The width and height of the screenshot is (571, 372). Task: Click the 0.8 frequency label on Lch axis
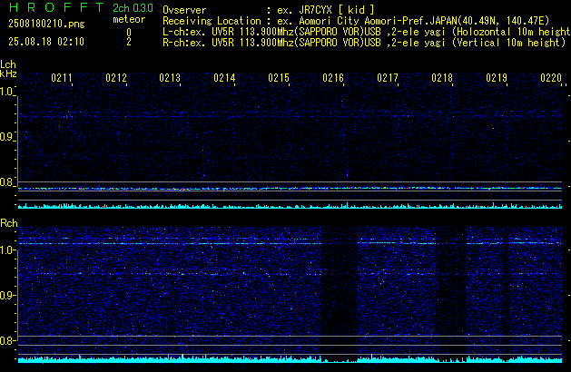click(x=6, y=182)
